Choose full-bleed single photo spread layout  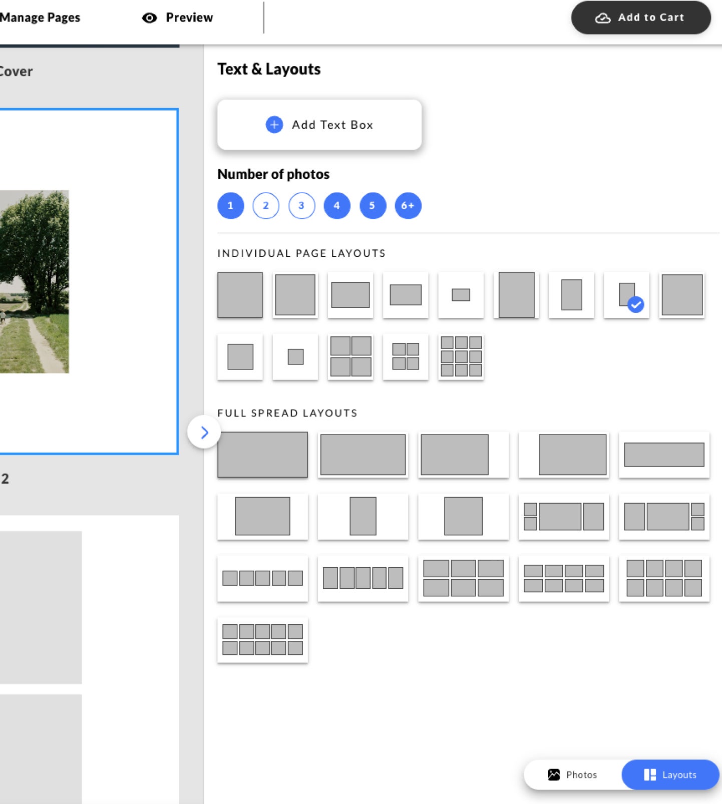263,455
